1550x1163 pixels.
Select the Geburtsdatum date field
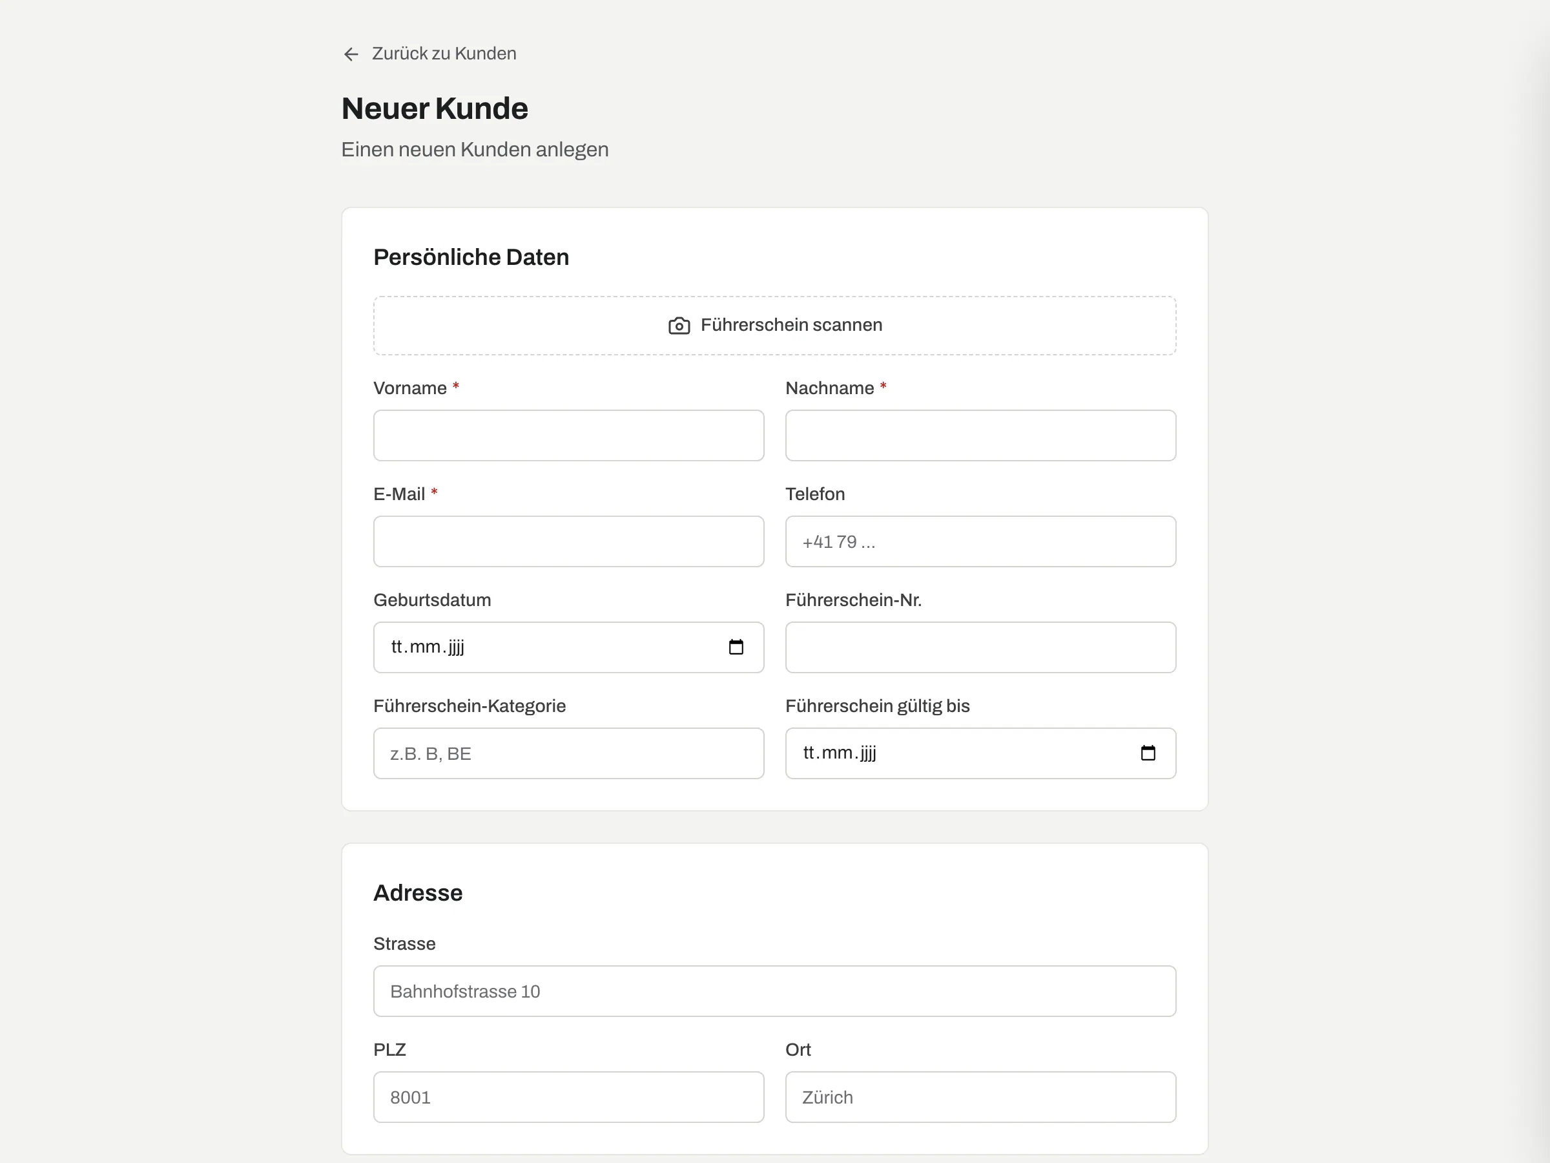[568, 647]
